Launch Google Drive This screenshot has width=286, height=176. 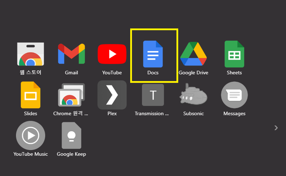point(194,54)
